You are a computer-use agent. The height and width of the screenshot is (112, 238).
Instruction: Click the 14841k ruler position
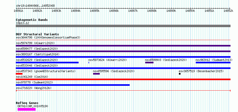(18, 11)
